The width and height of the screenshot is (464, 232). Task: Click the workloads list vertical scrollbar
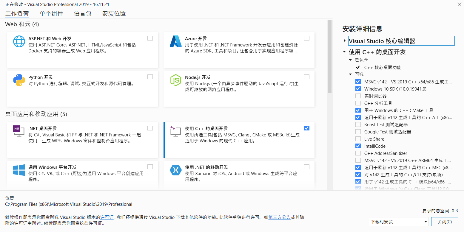[x=330, y=57]
